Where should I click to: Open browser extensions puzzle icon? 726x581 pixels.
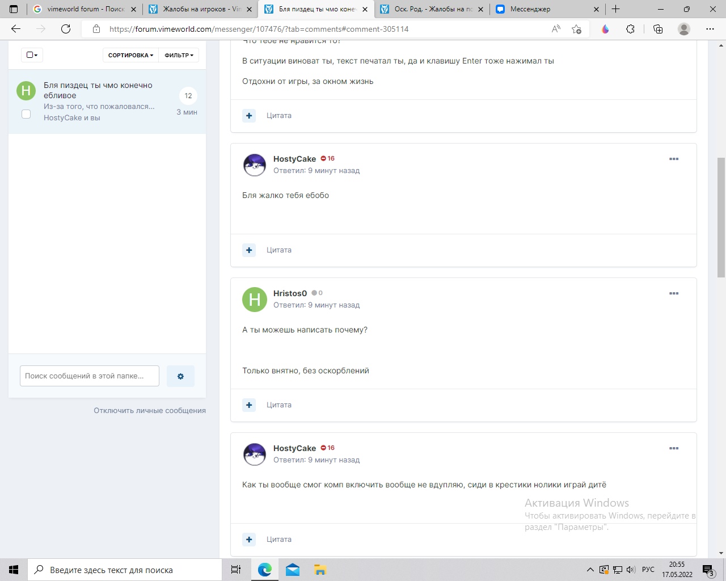[x=630, y=29]
